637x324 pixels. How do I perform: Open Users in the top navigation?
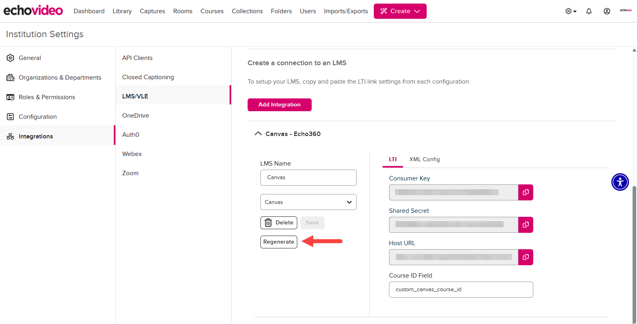click(x=308, y=11)
